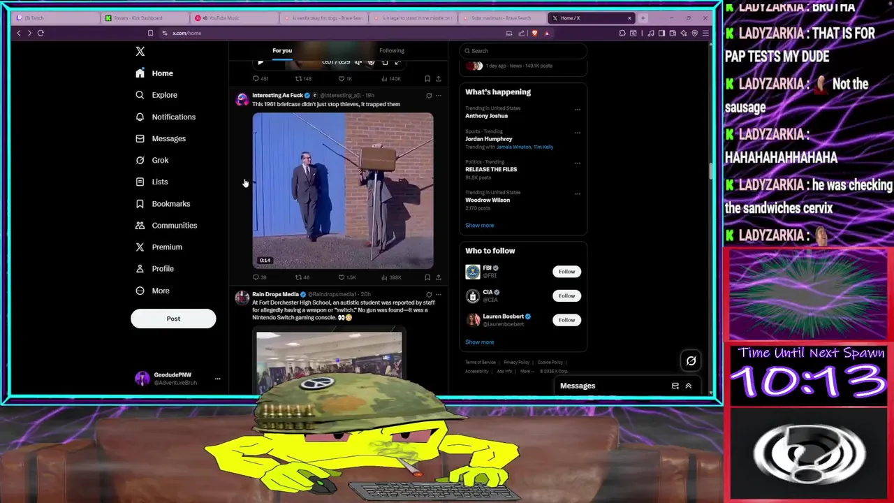Open the Home page from the sidebar

tap(154, 73)
